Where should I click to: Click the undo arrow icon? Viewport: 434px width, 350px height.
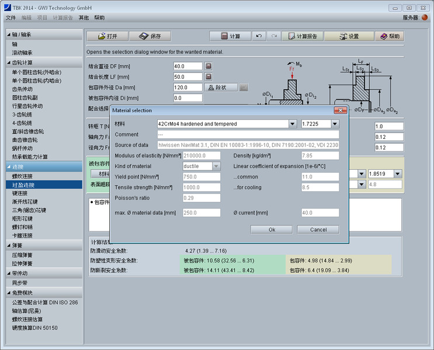pos(259,36)
